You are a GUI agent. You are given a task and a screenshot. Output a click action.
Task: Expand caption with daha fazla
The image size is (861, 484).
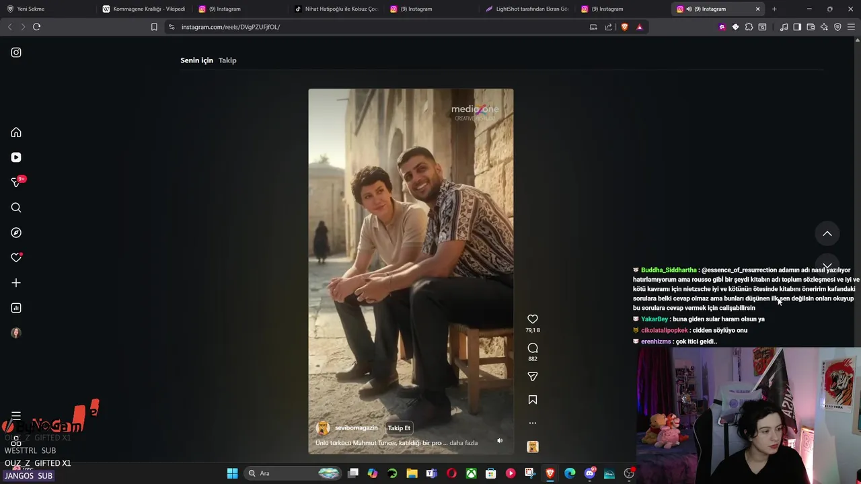point(463,443)
